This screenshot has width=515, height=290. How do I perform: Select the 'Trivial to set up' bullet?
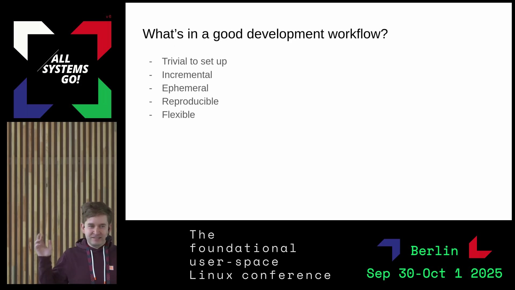click(x=194, y=61)
